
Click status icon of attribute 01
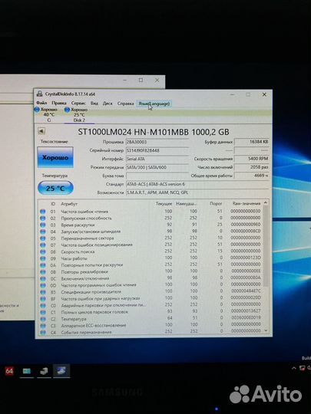[42, 212]
